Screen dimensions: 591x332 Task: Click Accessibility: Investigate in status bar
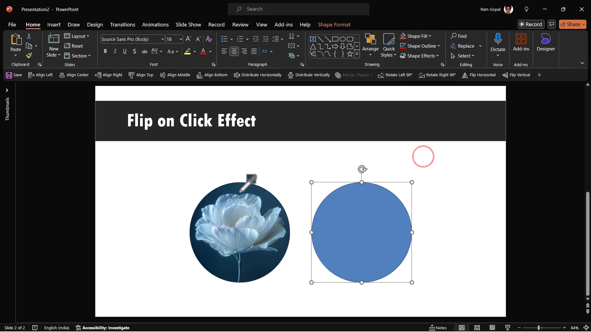[x=103, y=328]
